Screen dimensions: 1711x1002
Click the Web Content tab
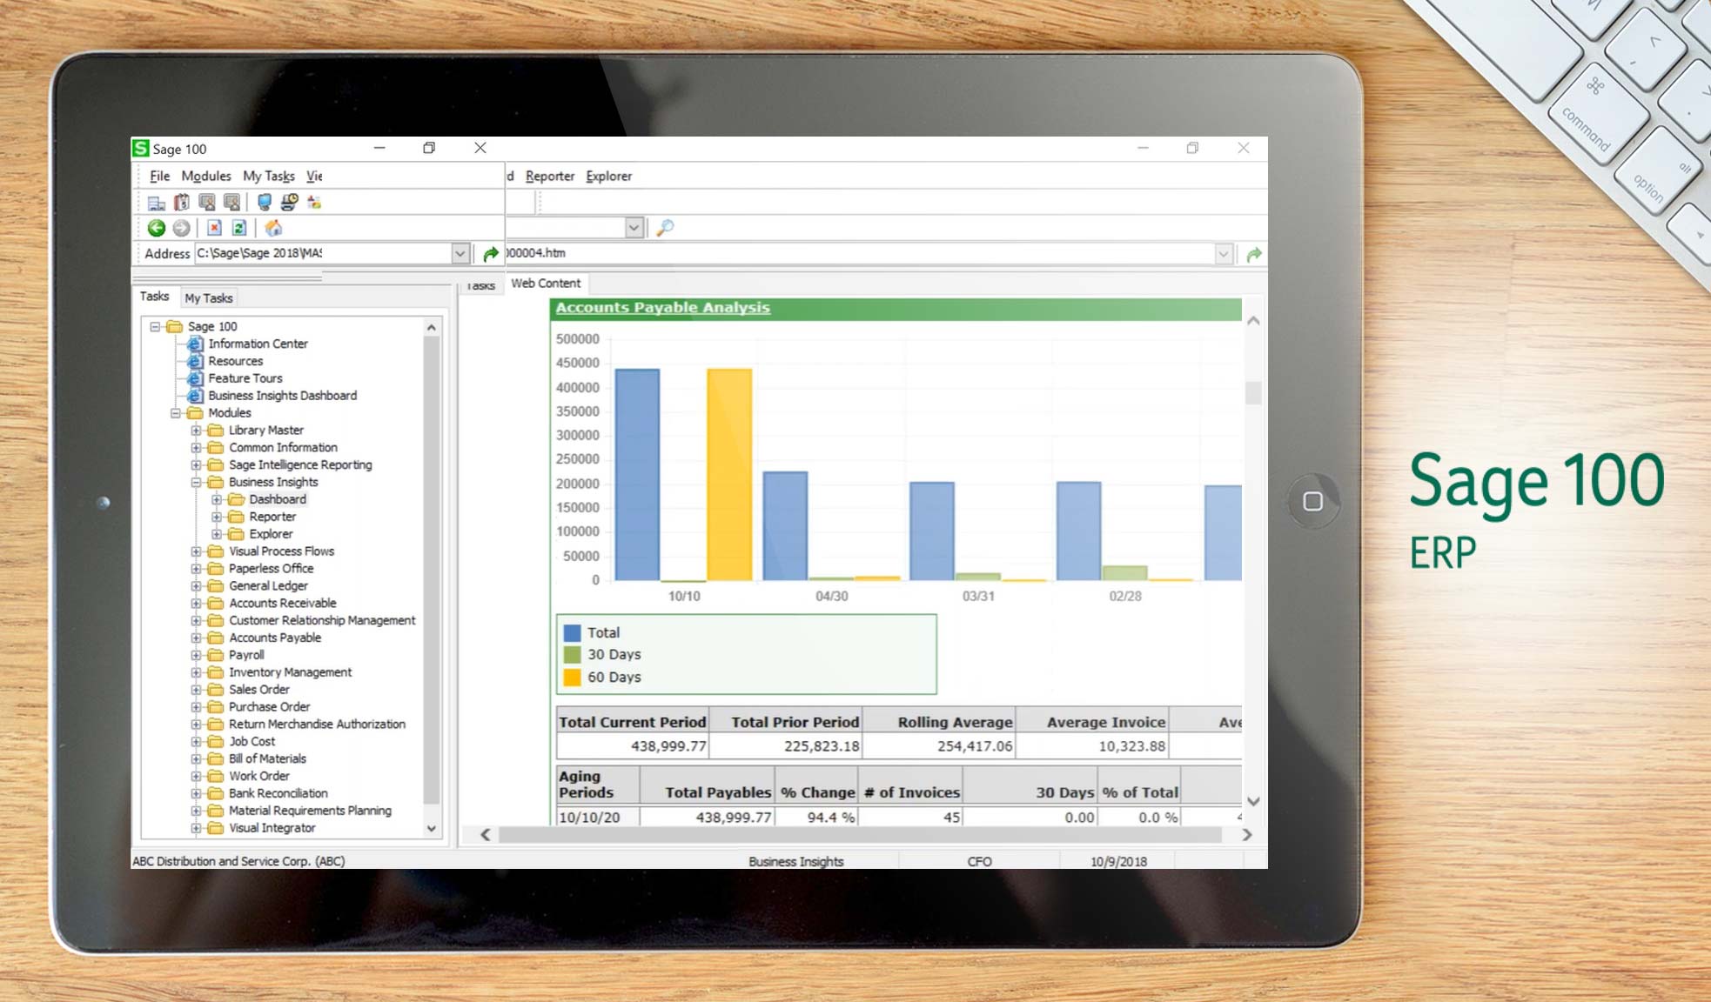pos(547,284)
